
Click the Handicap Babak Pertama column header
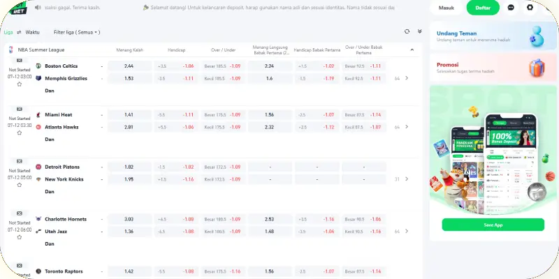[x=317, y=50]
